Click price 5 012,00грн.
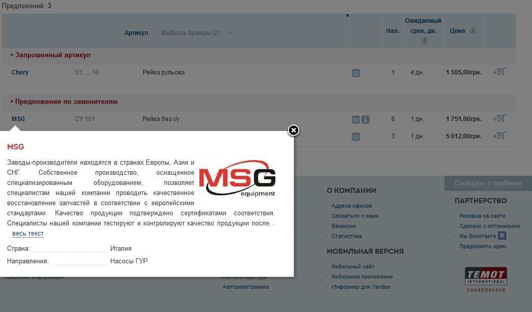 click(464, 136)
